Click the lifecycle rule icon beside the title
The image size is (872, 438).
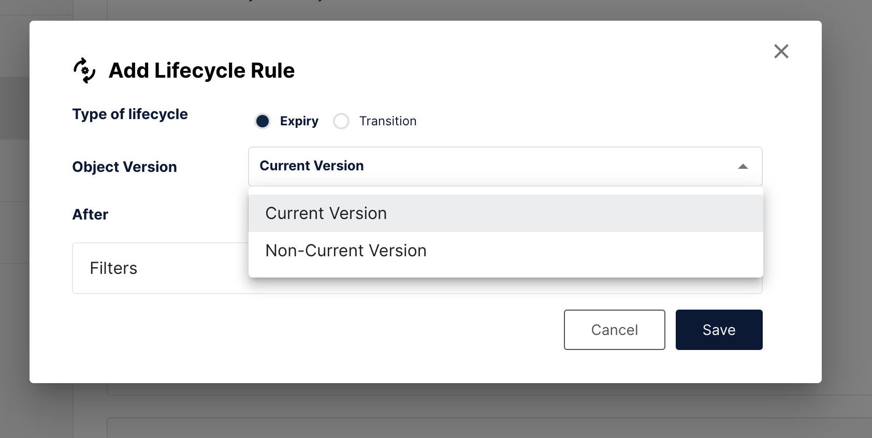[x=84, y=70]
